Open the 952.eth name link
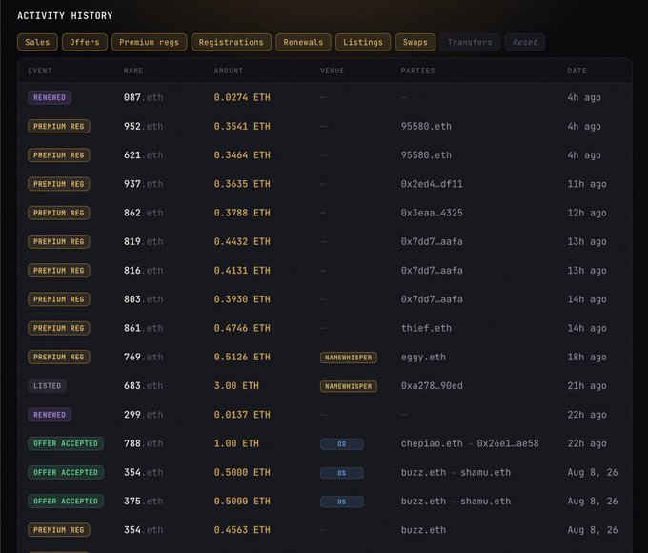648x553 pixels. point(143,126)
